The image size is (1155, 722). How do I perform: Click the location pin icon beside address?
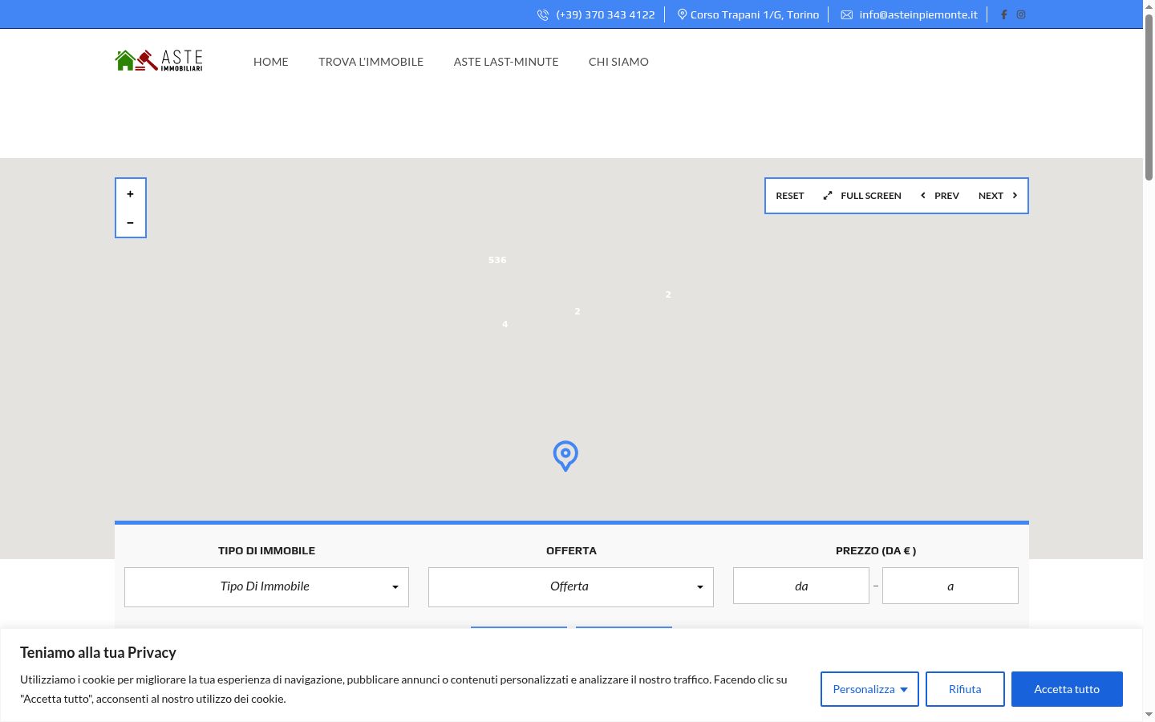point(682,14)
